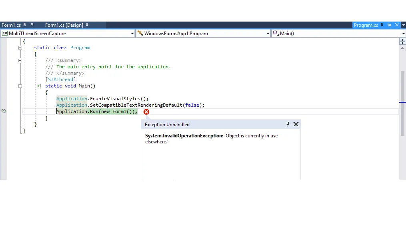
Task: Click the current statement arrow in margin
Action: point(4,111)
